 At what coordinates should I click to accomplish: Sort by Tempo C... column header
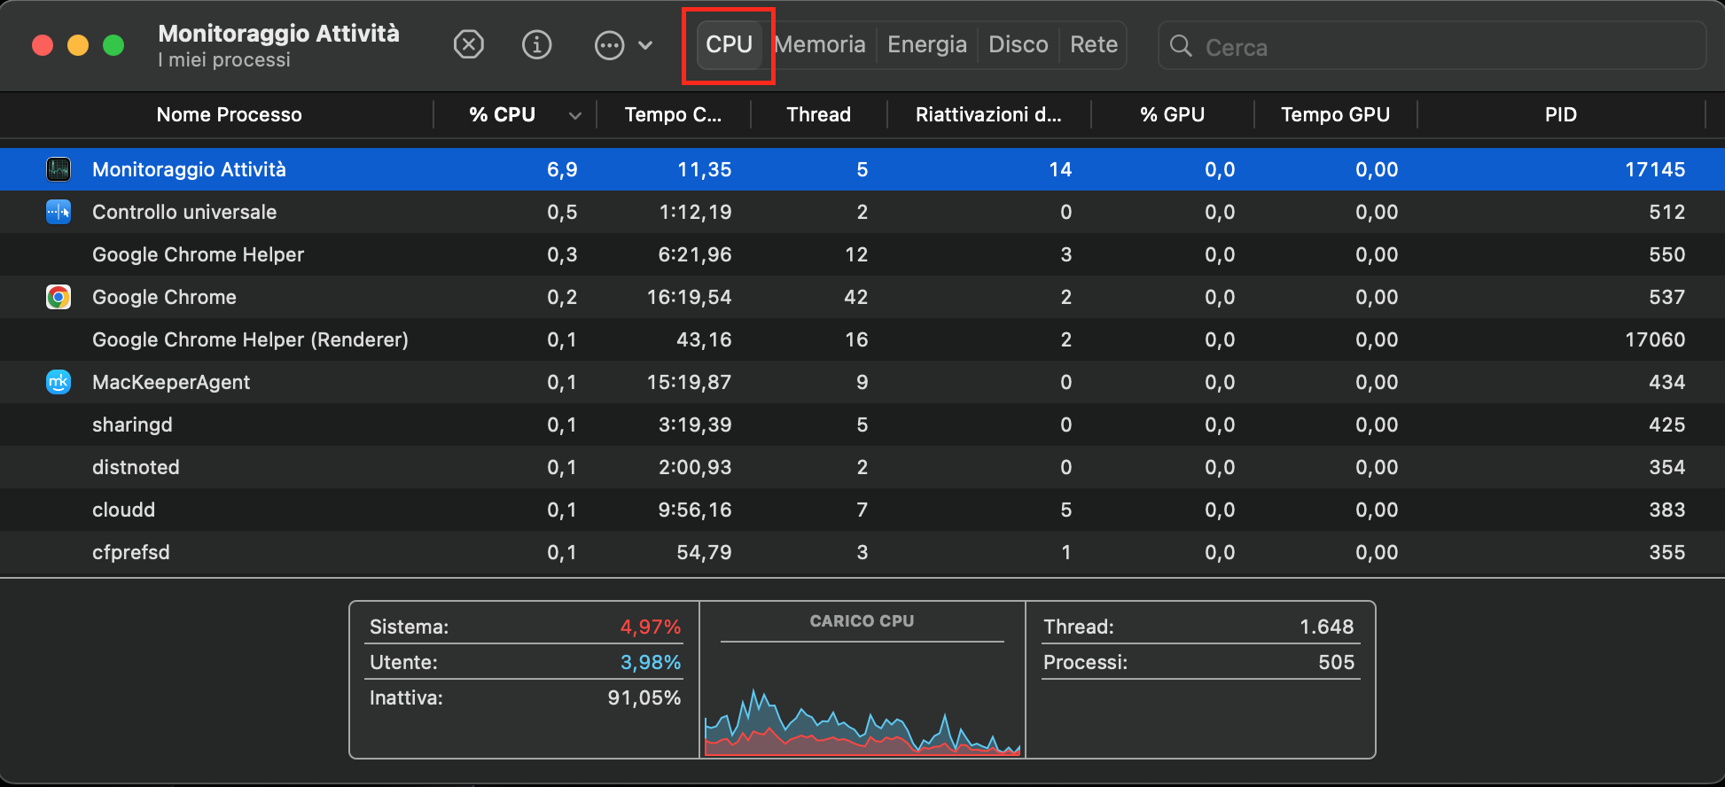point(673,114)
